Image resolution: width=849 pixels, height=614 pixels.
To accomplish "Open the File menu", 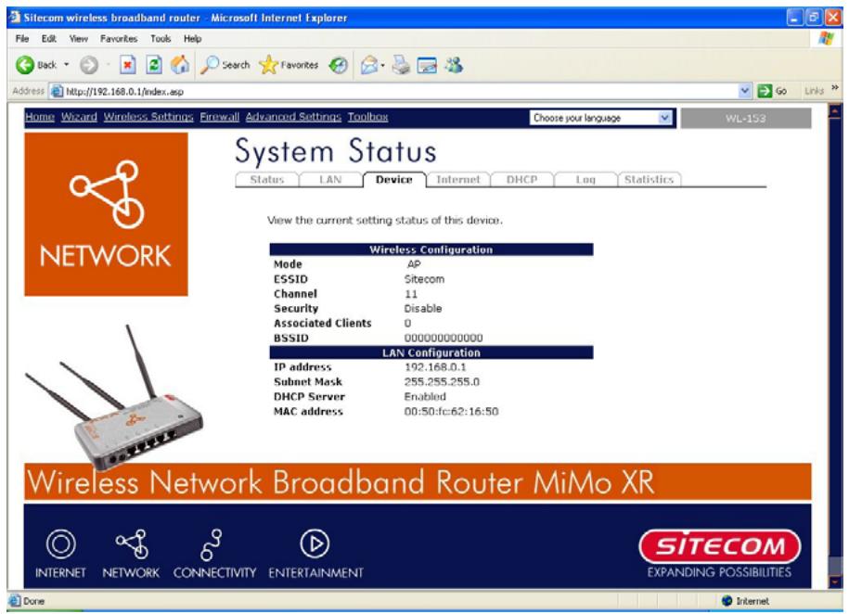I will click(x=22, y=38).
